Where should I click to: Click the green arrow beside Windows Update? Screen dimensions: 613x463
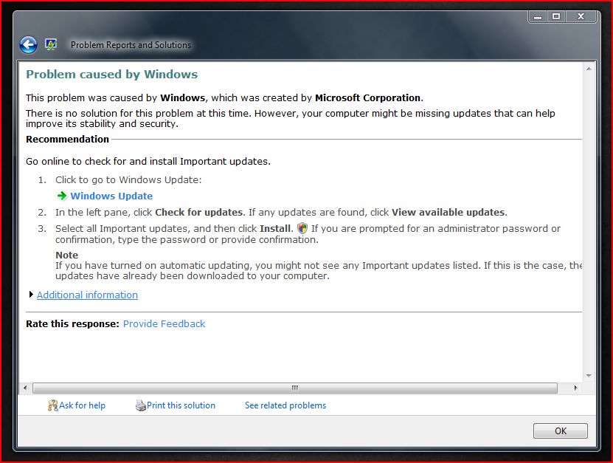pos(62,196)
